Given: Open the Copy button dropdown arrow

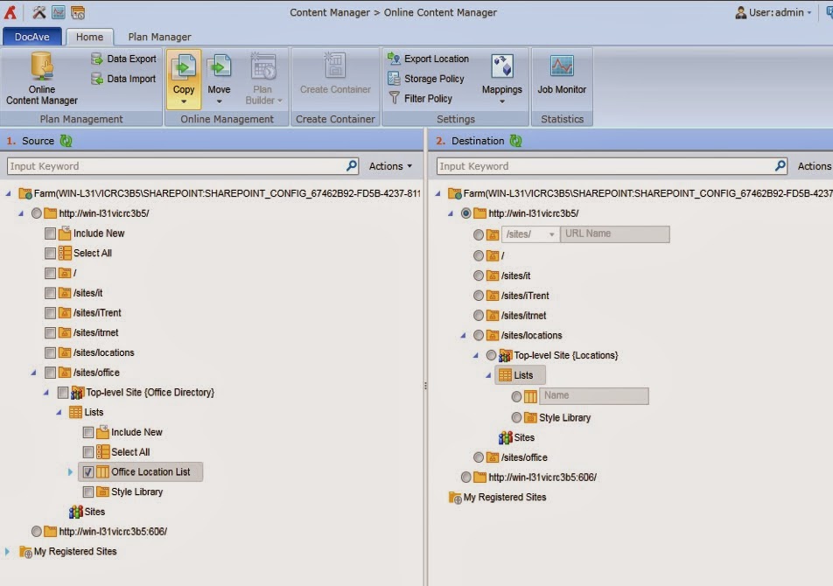Looking at the screenshot, I should tap(184, 100).
